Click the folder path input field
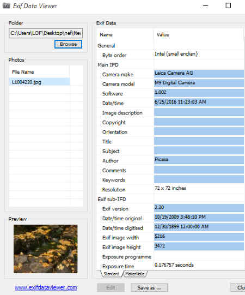 (x=46, y=33)
